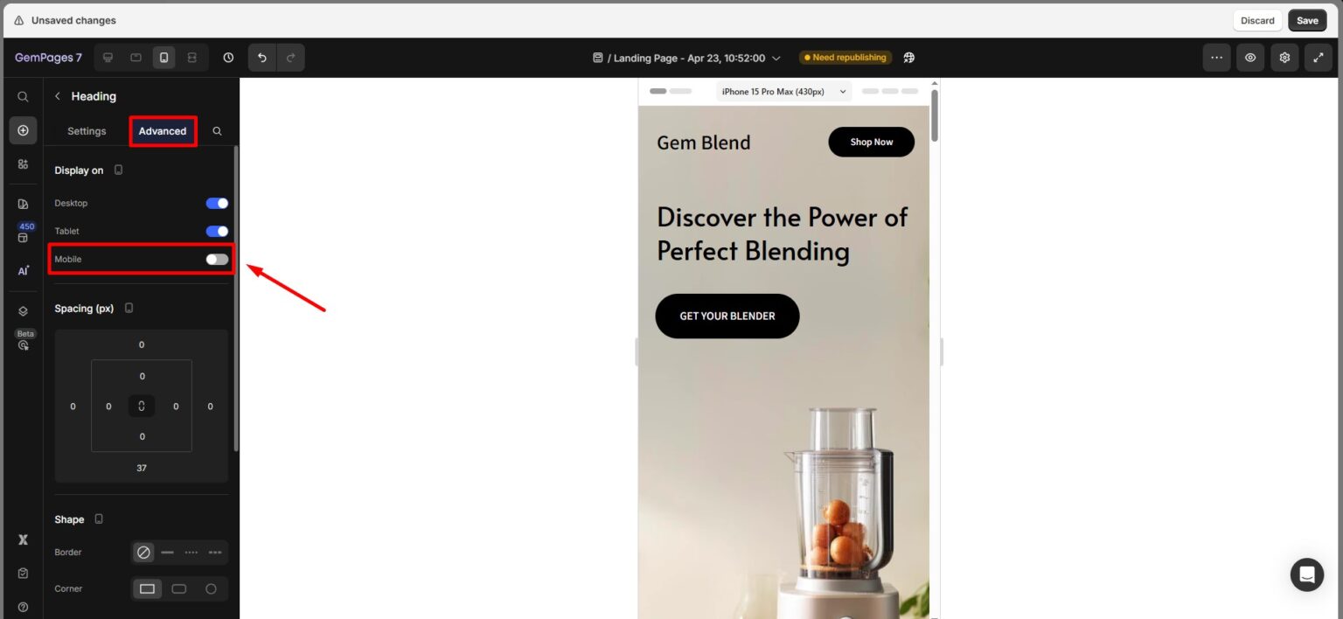Click the redo arrow icon
The image size is (1343, 619).
tap(290, 58)
